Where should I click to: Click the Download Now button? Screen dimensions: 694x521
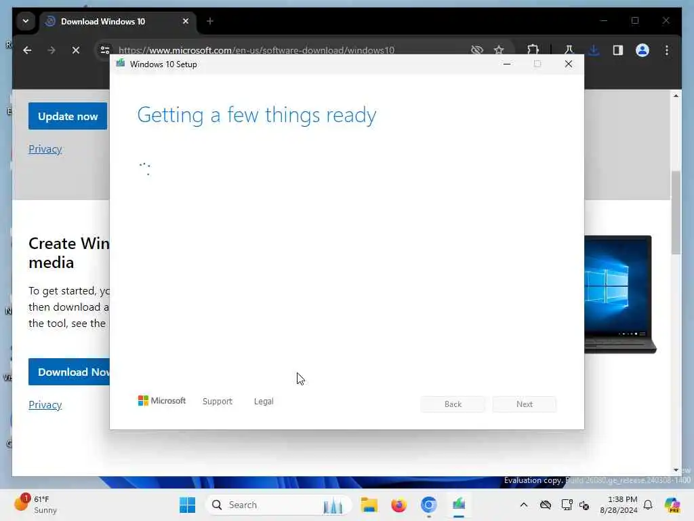(x=70, y=372)
